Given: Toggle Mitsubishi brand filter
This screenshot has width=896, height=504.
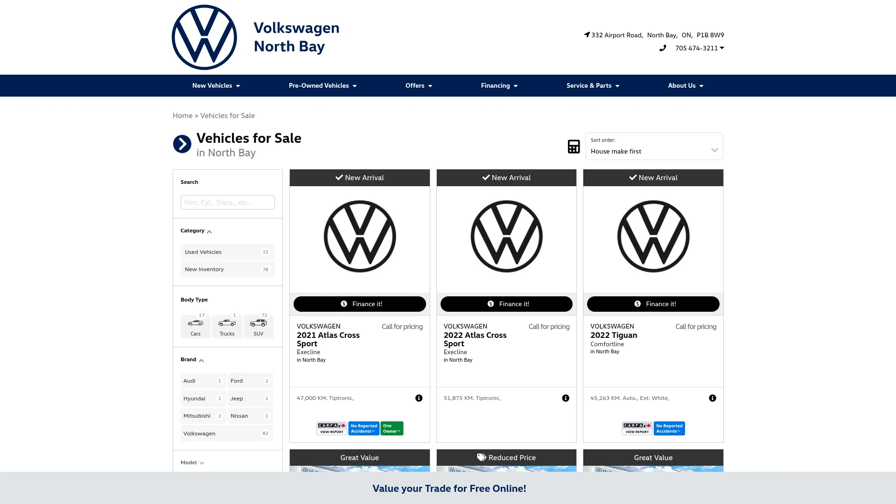Looking at the screenshot, I should (x=203, y=416).
